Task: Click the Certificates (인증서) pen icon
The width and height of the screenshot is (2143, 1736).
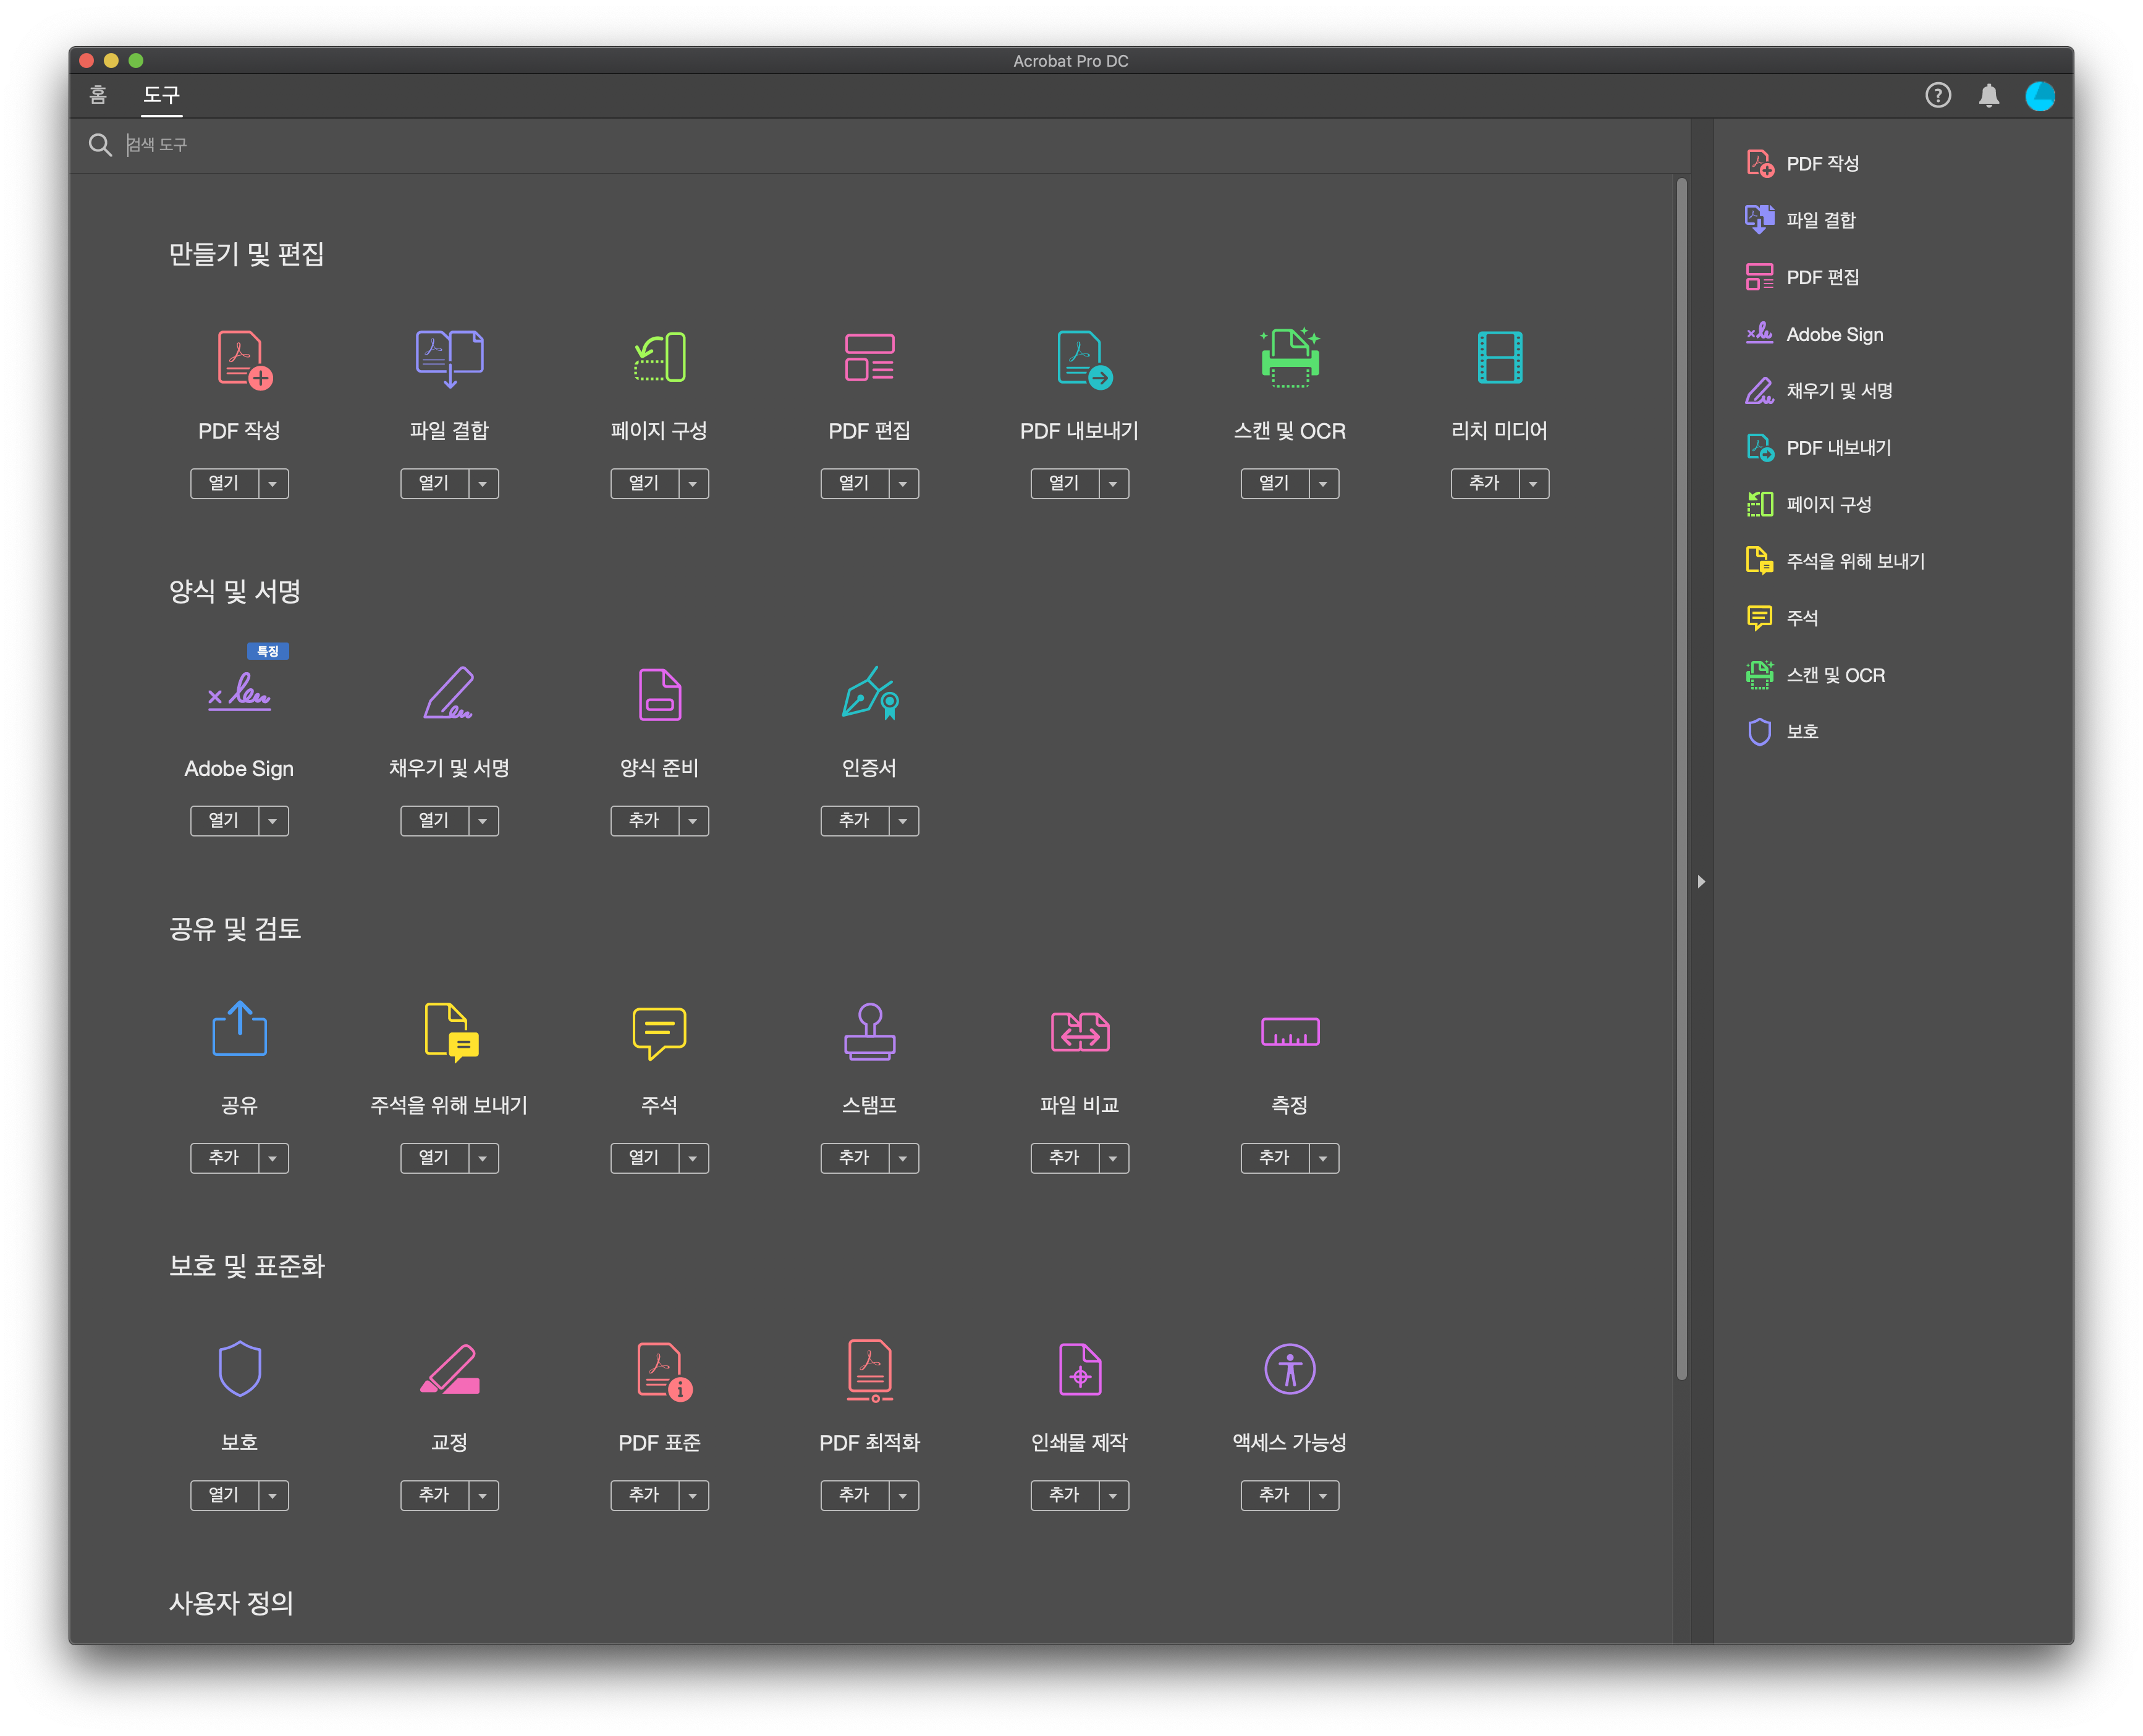Action: point(869,694)
